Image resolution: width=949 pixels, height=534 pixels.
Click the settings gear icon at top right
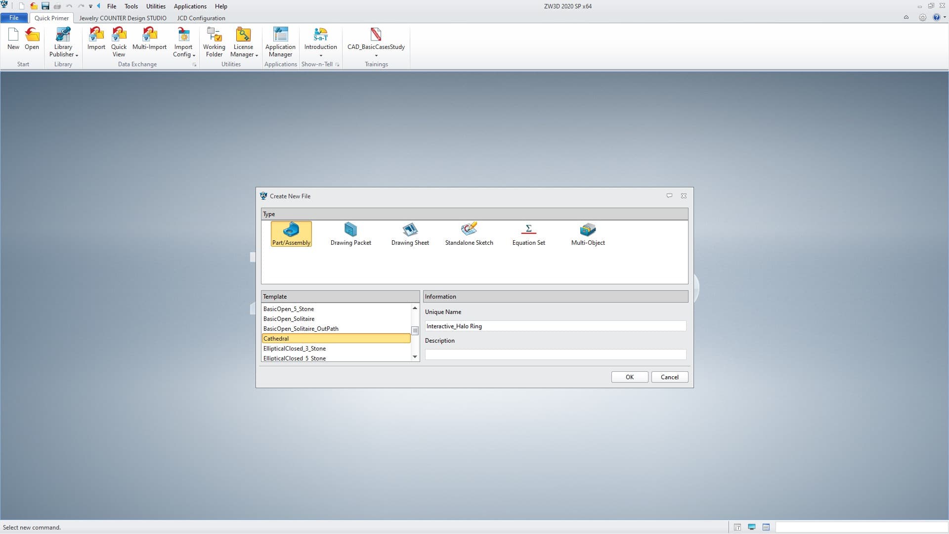tap(922, 17)
